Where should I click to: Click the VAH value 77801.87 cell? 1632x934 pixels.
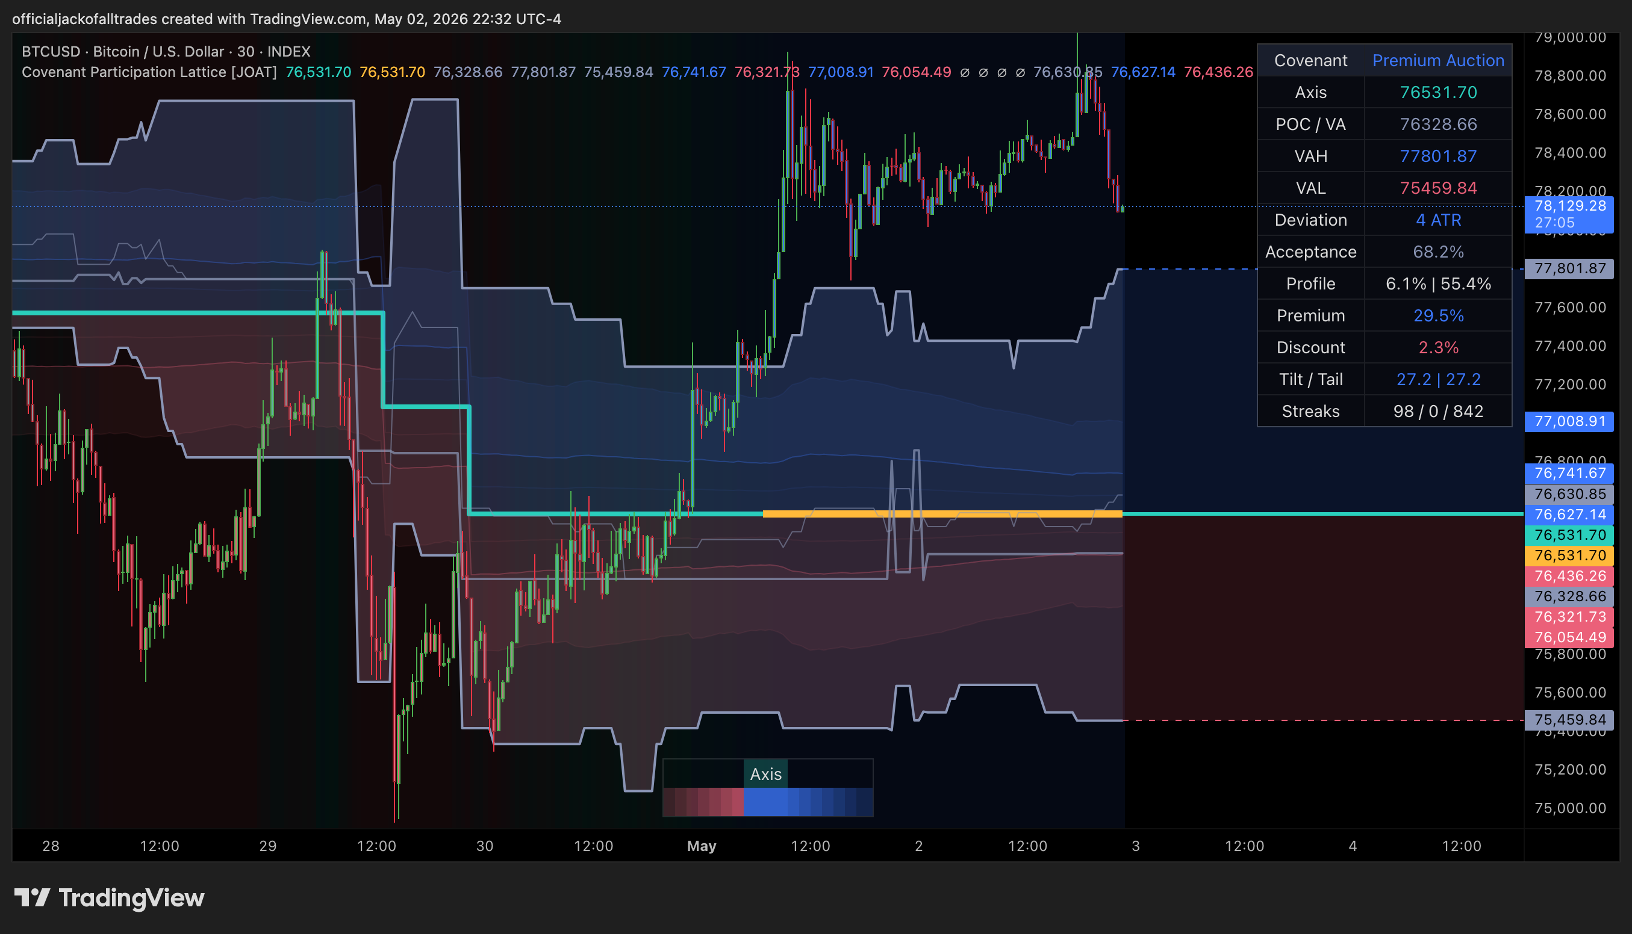1437,156
